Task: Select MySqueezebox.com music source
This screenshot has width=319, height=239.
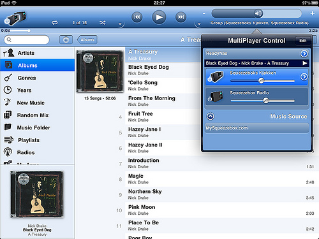Action: pos(256,128)
